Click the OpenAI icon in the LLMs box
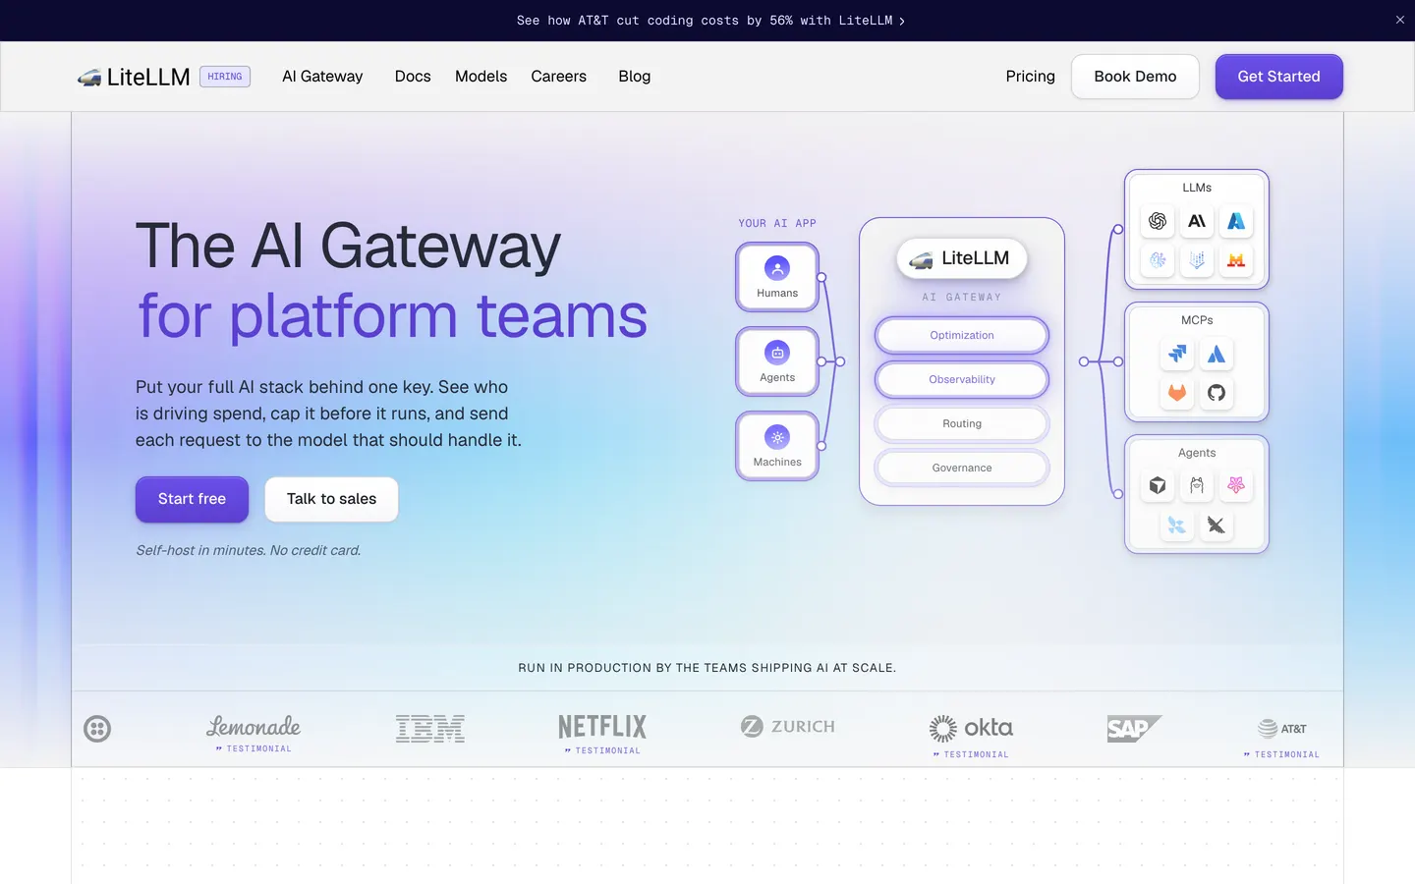The height and width of the screenshot is (884, 1415). [x=1158, y=221]
